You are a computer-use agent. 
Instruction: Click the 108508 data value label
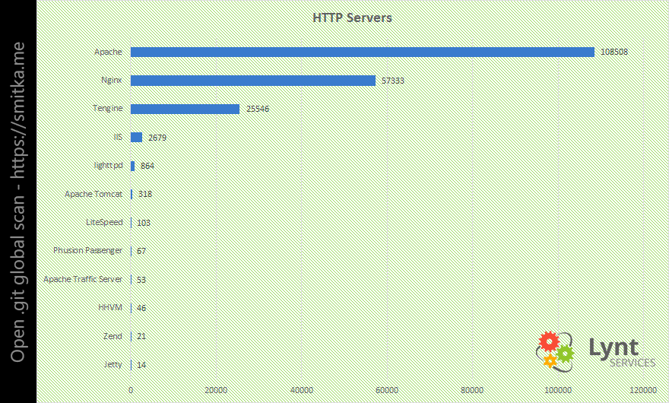(614, 52)
